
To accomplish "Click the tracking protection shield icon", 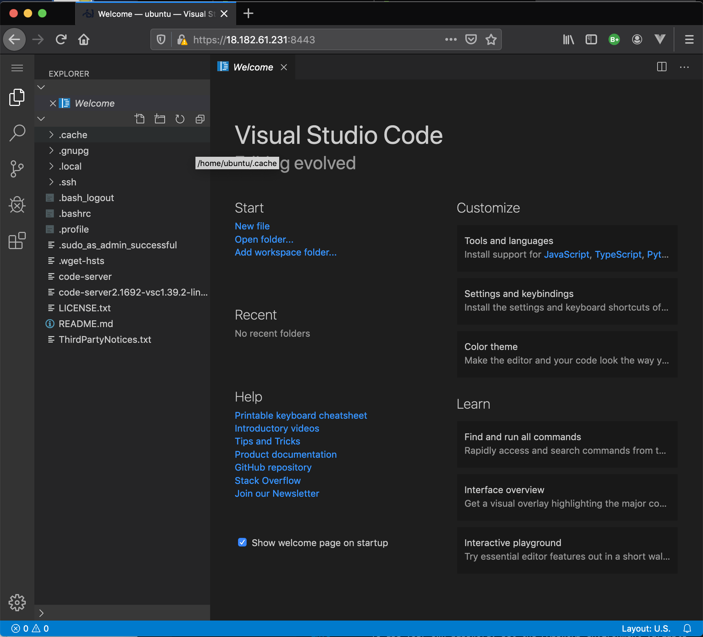I will tap(161, 39).
